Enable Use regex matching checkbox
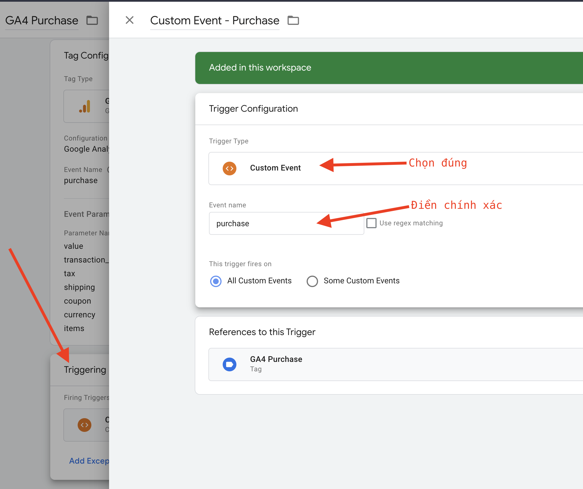Image resolution: width=583 pixels, height=489 pixels. pyautogui.click(x=371, y=223)
